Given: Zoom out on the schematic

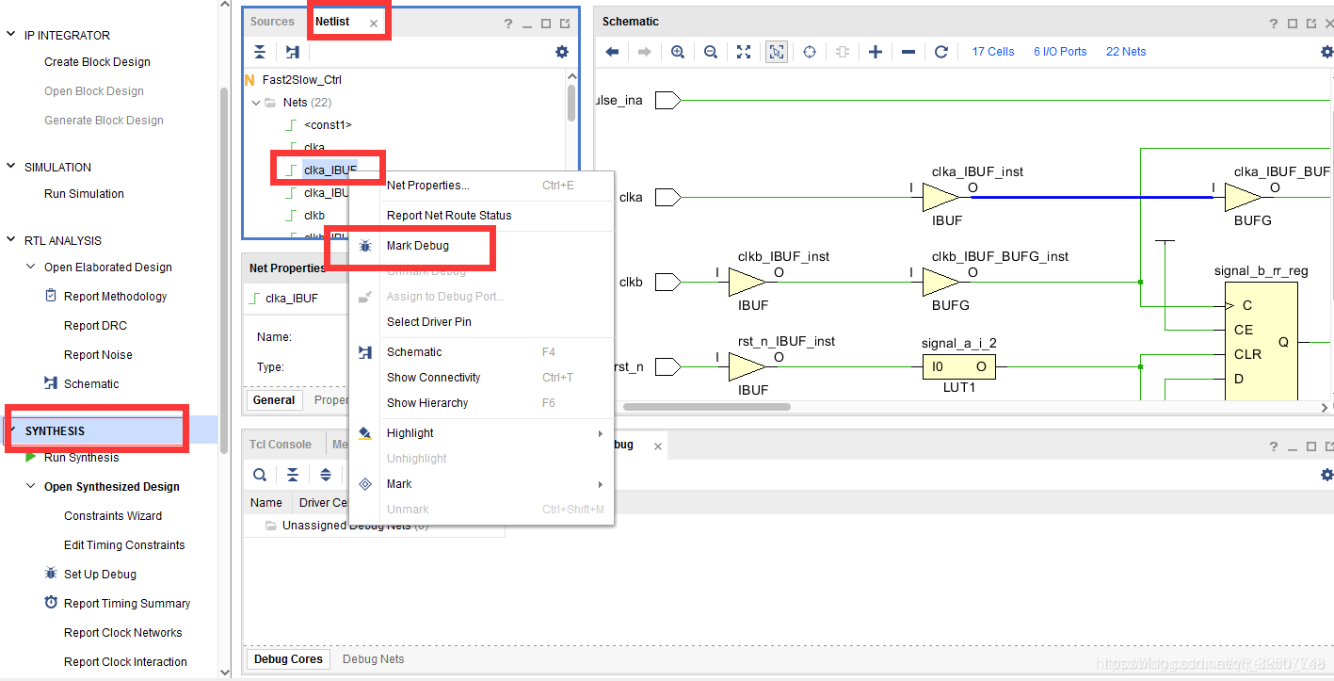Looking at the screenshot, I should tap(711, 52).
